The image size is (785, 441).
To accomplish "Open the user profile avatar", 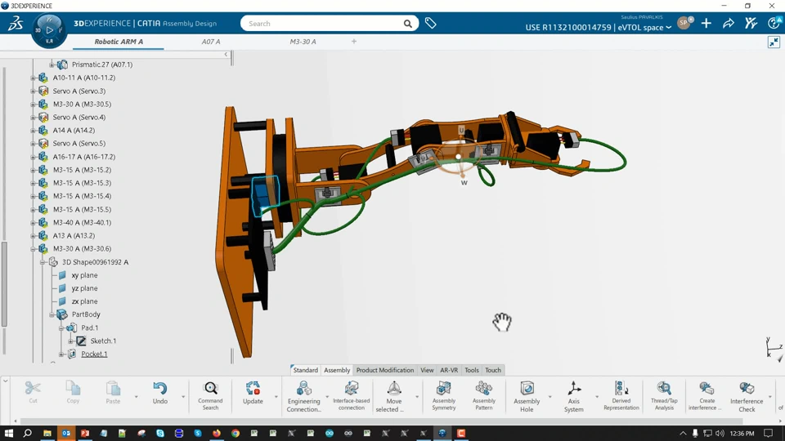I will pyautogui.click(x=684, y=23).
